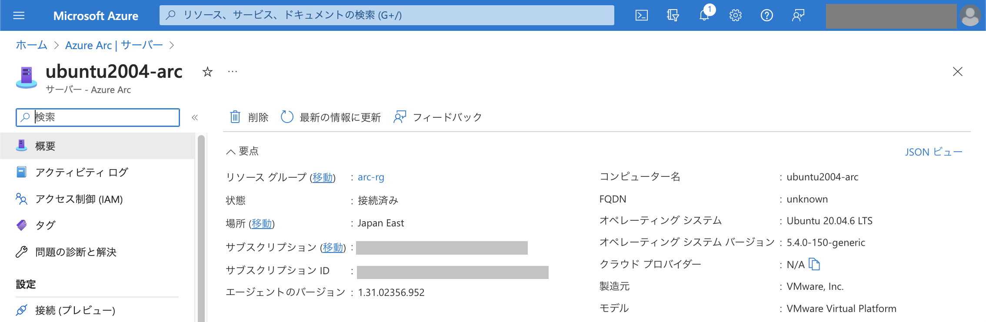The width and height of the screenshot is (986, 322).
Task: Select the 5.4.0-150-generic value
Action: 826,242
